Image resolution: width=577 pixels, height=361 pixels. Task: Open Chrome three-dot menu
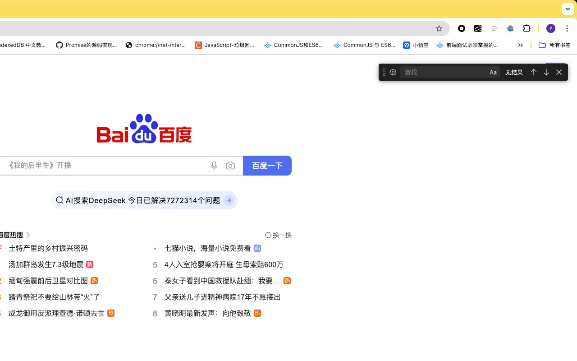pos(567,28)
